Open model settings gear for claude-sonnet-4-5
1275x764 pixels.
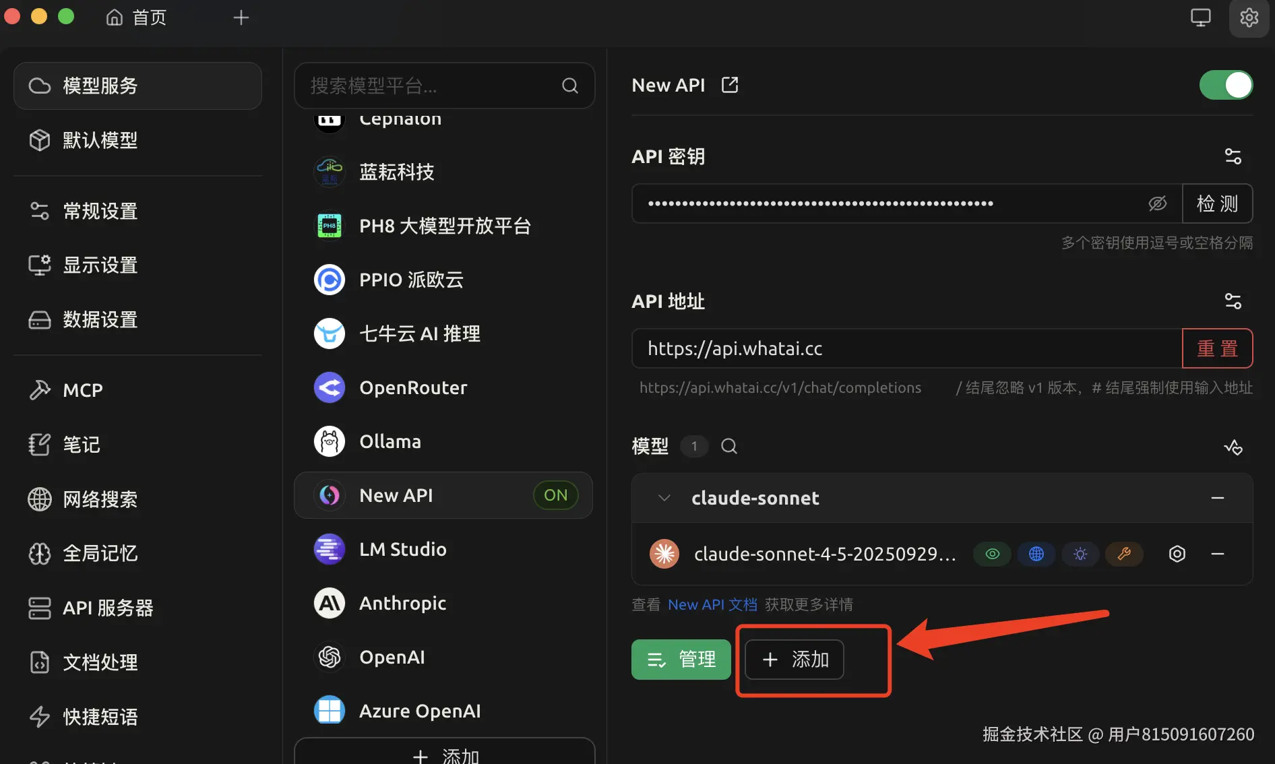point(1177,554)
